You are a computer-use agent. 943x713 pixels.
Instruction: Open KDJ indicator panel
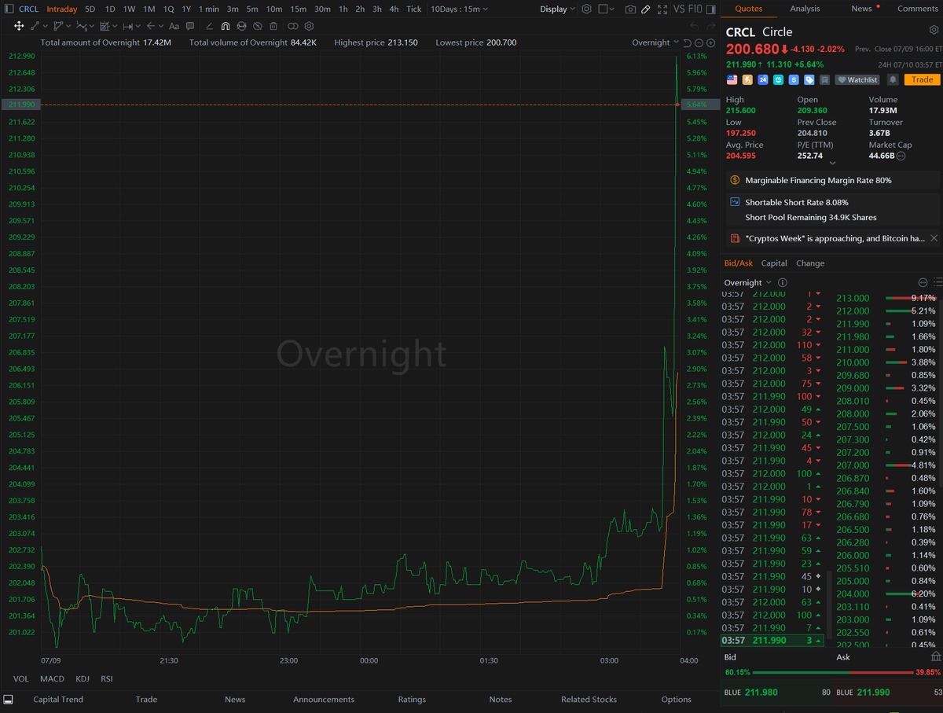point(82,678)
